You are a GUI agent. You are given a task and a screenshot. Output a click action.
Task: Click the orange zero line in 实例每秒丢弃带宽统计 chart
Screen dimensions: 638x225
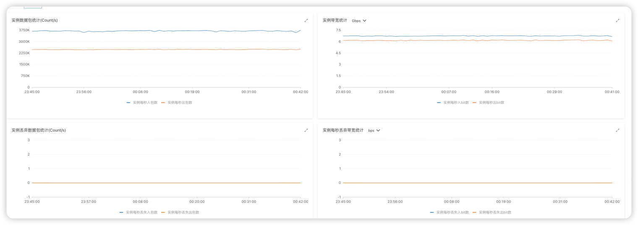[x=478, y=183]
